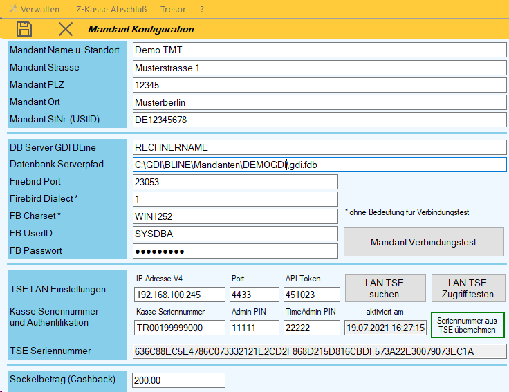The image size is (509, 392).
Task: Open the Z-Kasse Abschluß menu
Action: tap(111, 9)
